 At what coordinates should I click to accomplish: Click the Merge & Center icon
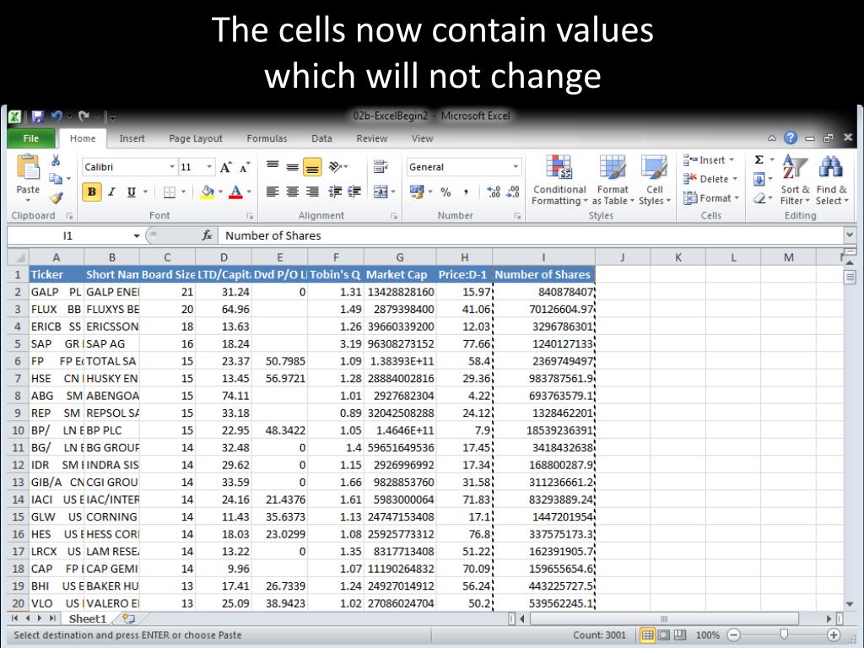(x=381, y=192)
